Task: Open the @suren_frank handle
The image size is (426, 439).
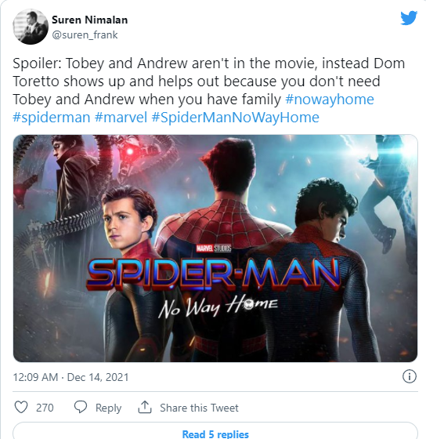Action: point(85,35)
